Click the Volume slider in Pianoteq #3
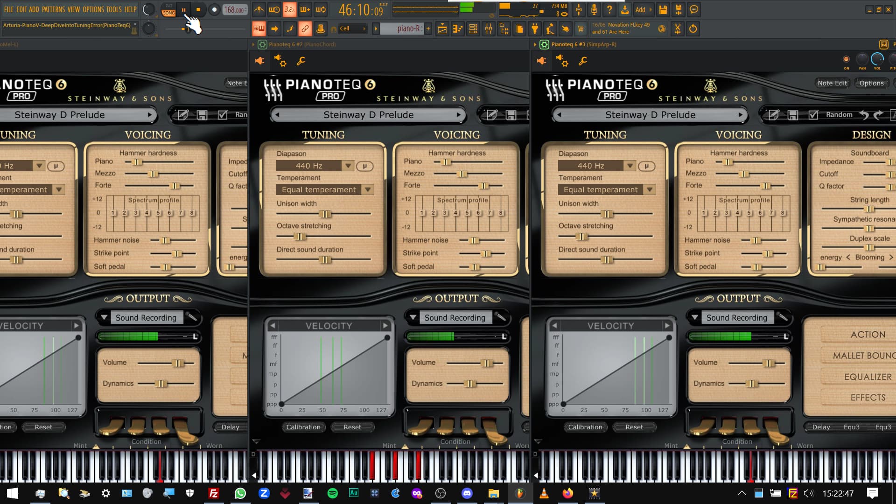 [756, 363]
